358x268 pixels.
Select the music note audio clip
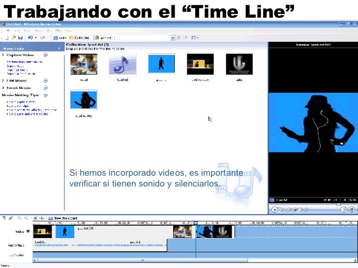(x=122, y=65)
